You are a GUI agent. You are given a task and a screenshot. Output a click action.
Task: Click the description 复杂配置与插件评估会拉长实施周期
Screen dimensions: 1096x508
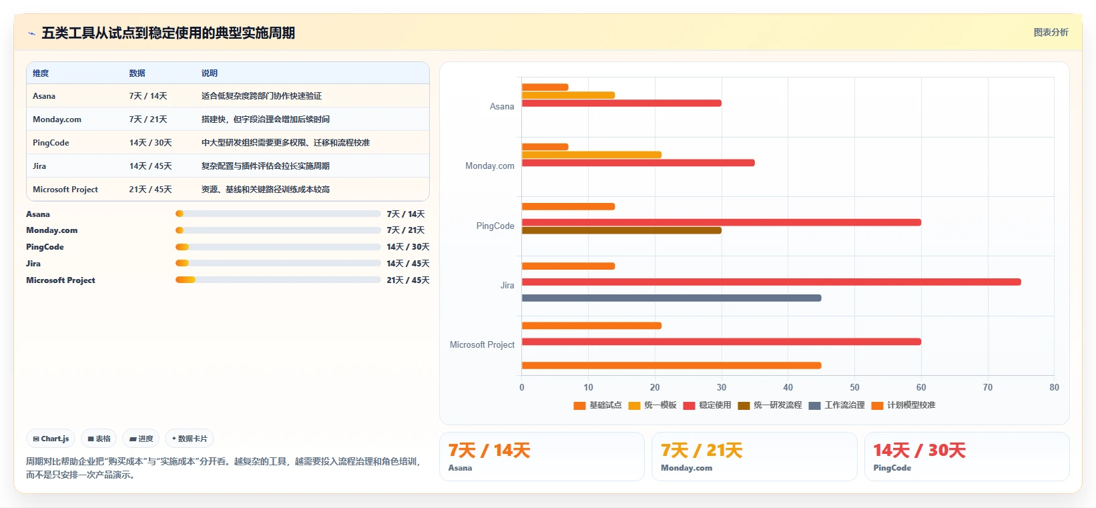[266, 166]
